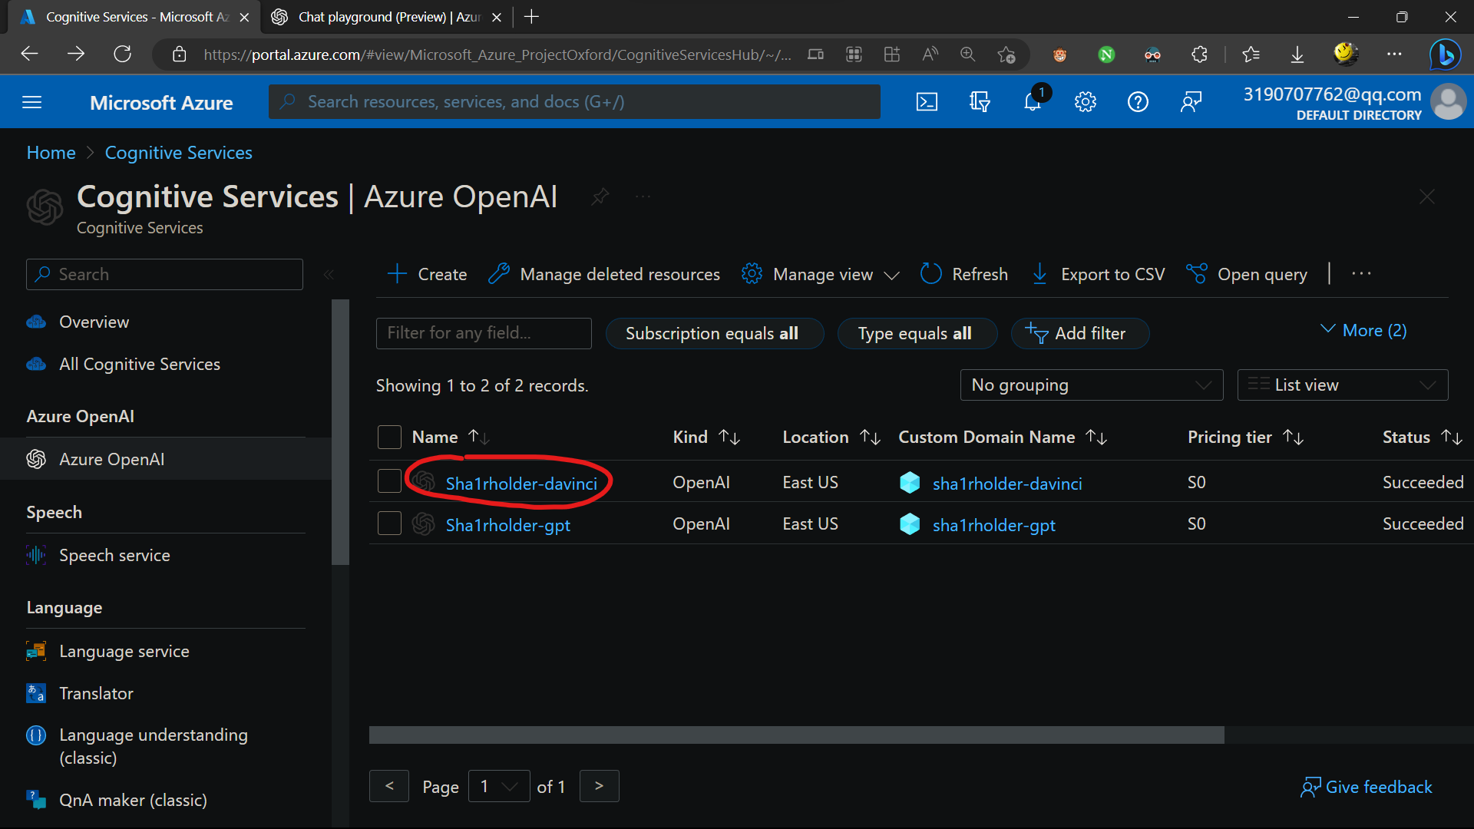Click the Create button
Viewport: 1474px width, 829px height.
428,274
